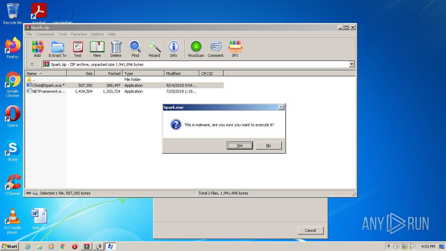Click the View file icon

(x=97, y=49)
